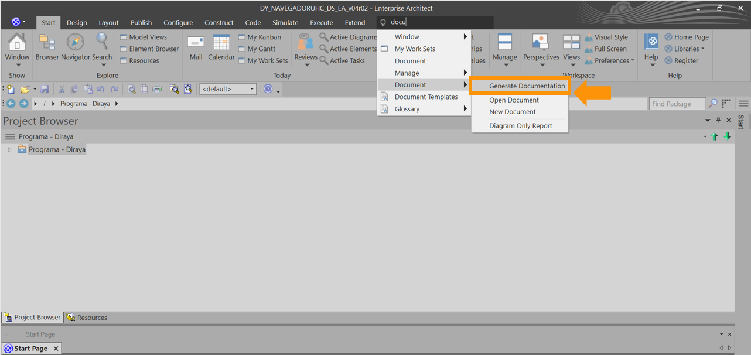Click the new project toolbar icon
Image resolution: width=751 pixels, height=355 pixels.
click(11, 89)
